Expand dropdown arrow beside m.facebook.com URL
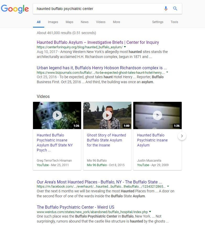Screen dimensions: 205x227 coord(168,186)
